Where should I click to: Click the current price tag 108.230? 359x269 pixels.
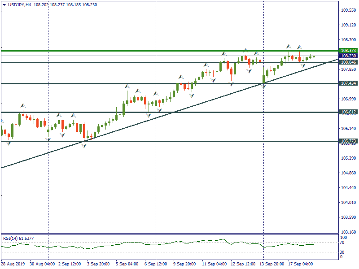(x=348, y=56)
